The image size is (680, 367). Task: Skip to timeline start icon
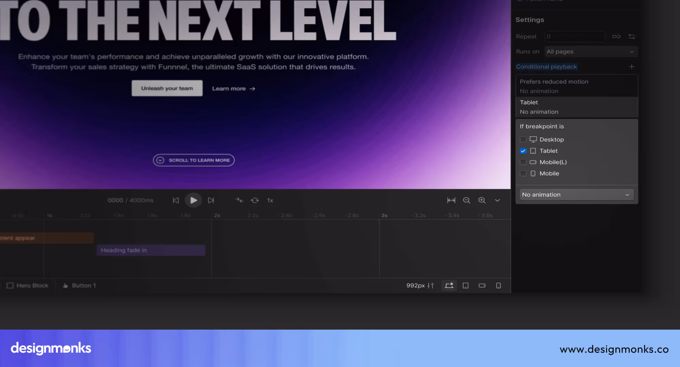coord(175,200)
